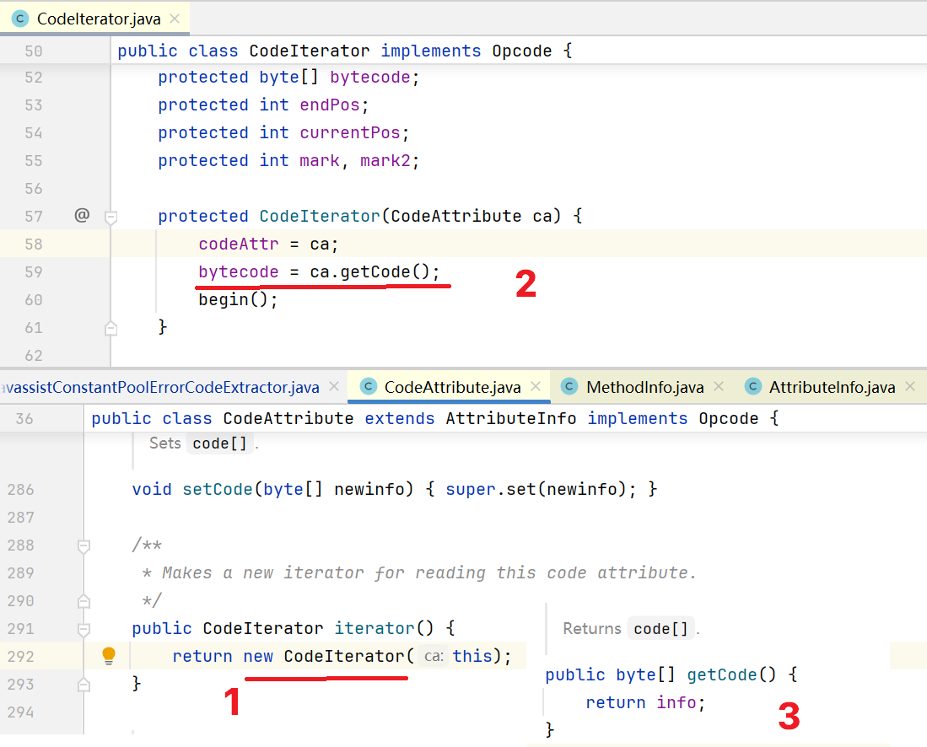927x747 pixels.
Task: Click line number 292 in the gutter
Action: click(x=21, y=657)
